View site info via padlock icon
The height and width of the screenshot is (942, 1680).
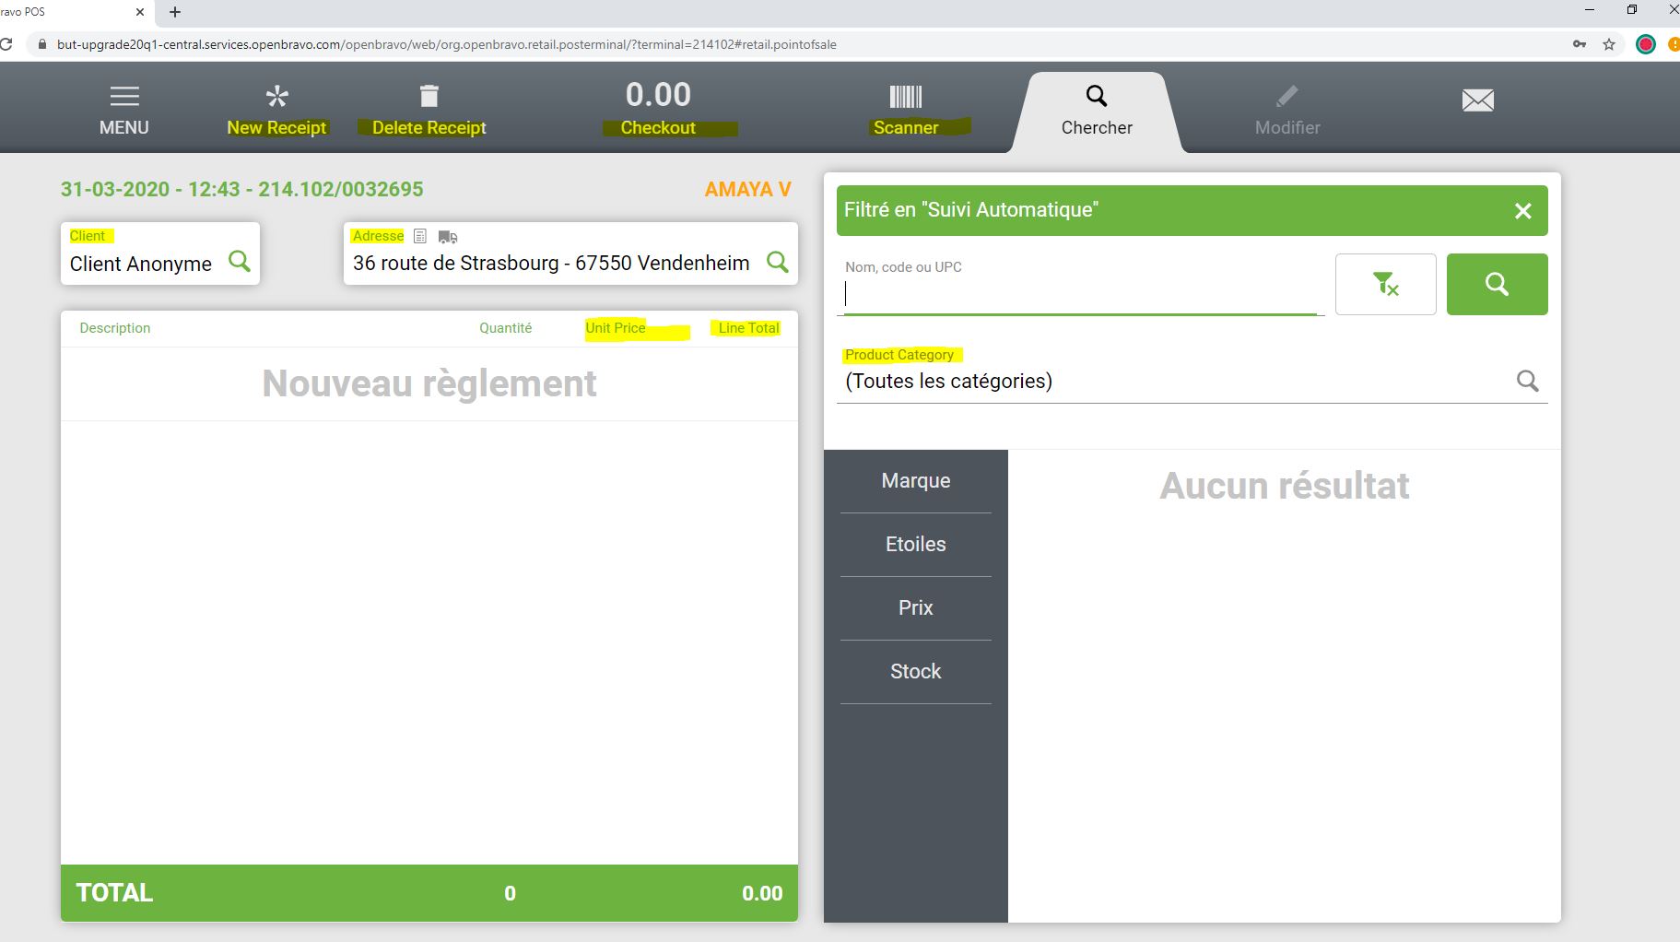pyautogui.click(x=41, y=44)
